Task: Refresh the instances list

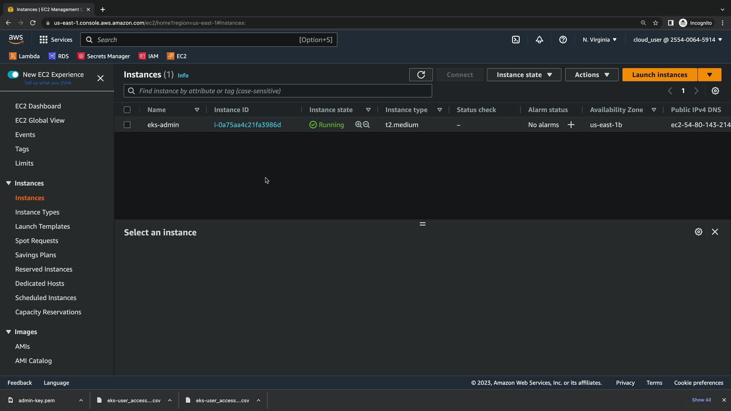Action: [x=421, y=75]
